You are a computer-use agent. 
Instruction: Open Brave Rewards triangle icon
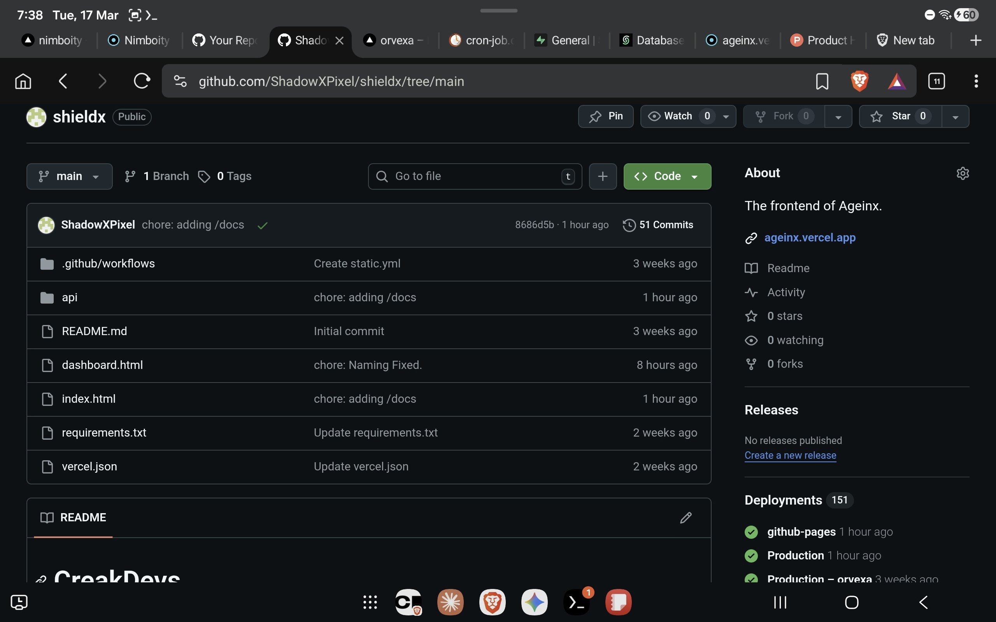point(897,81)
